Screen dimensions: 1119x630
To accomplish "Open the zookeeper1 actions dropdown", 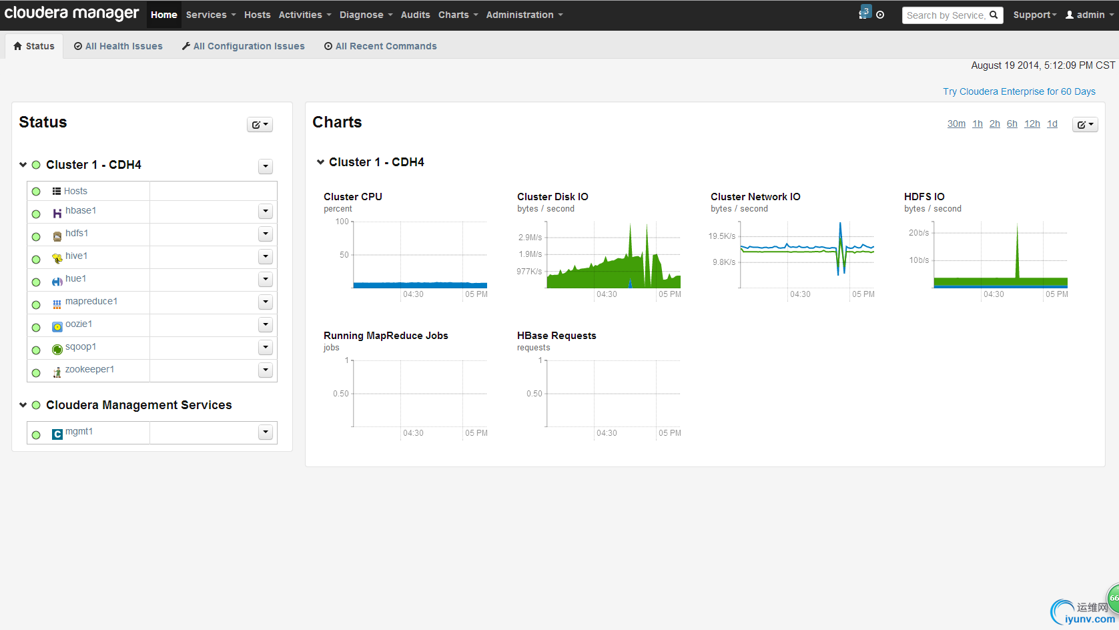I will click(266, 370).
